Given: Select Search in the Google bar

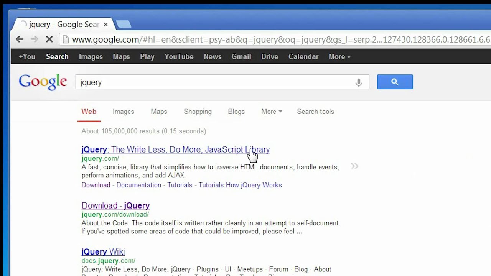Looking at the screenshot, I should coord(57,56).
